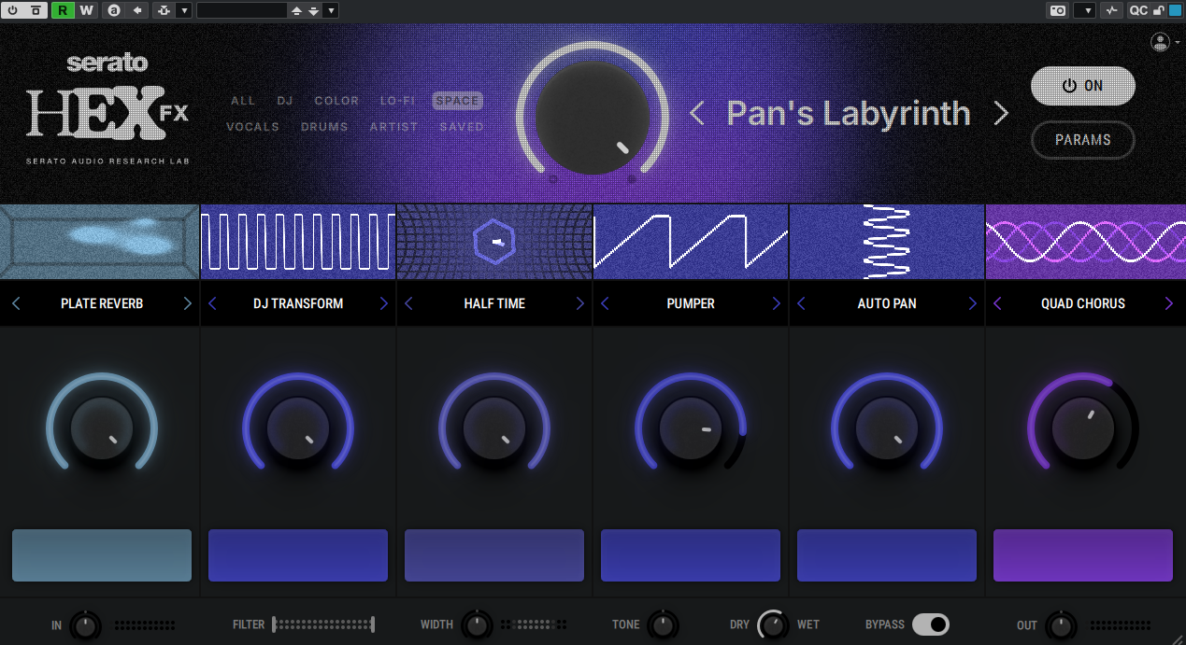
Task: Switch Quad Chorus to the previous effect
Action: pyautogui.click(x=997, y=303)
